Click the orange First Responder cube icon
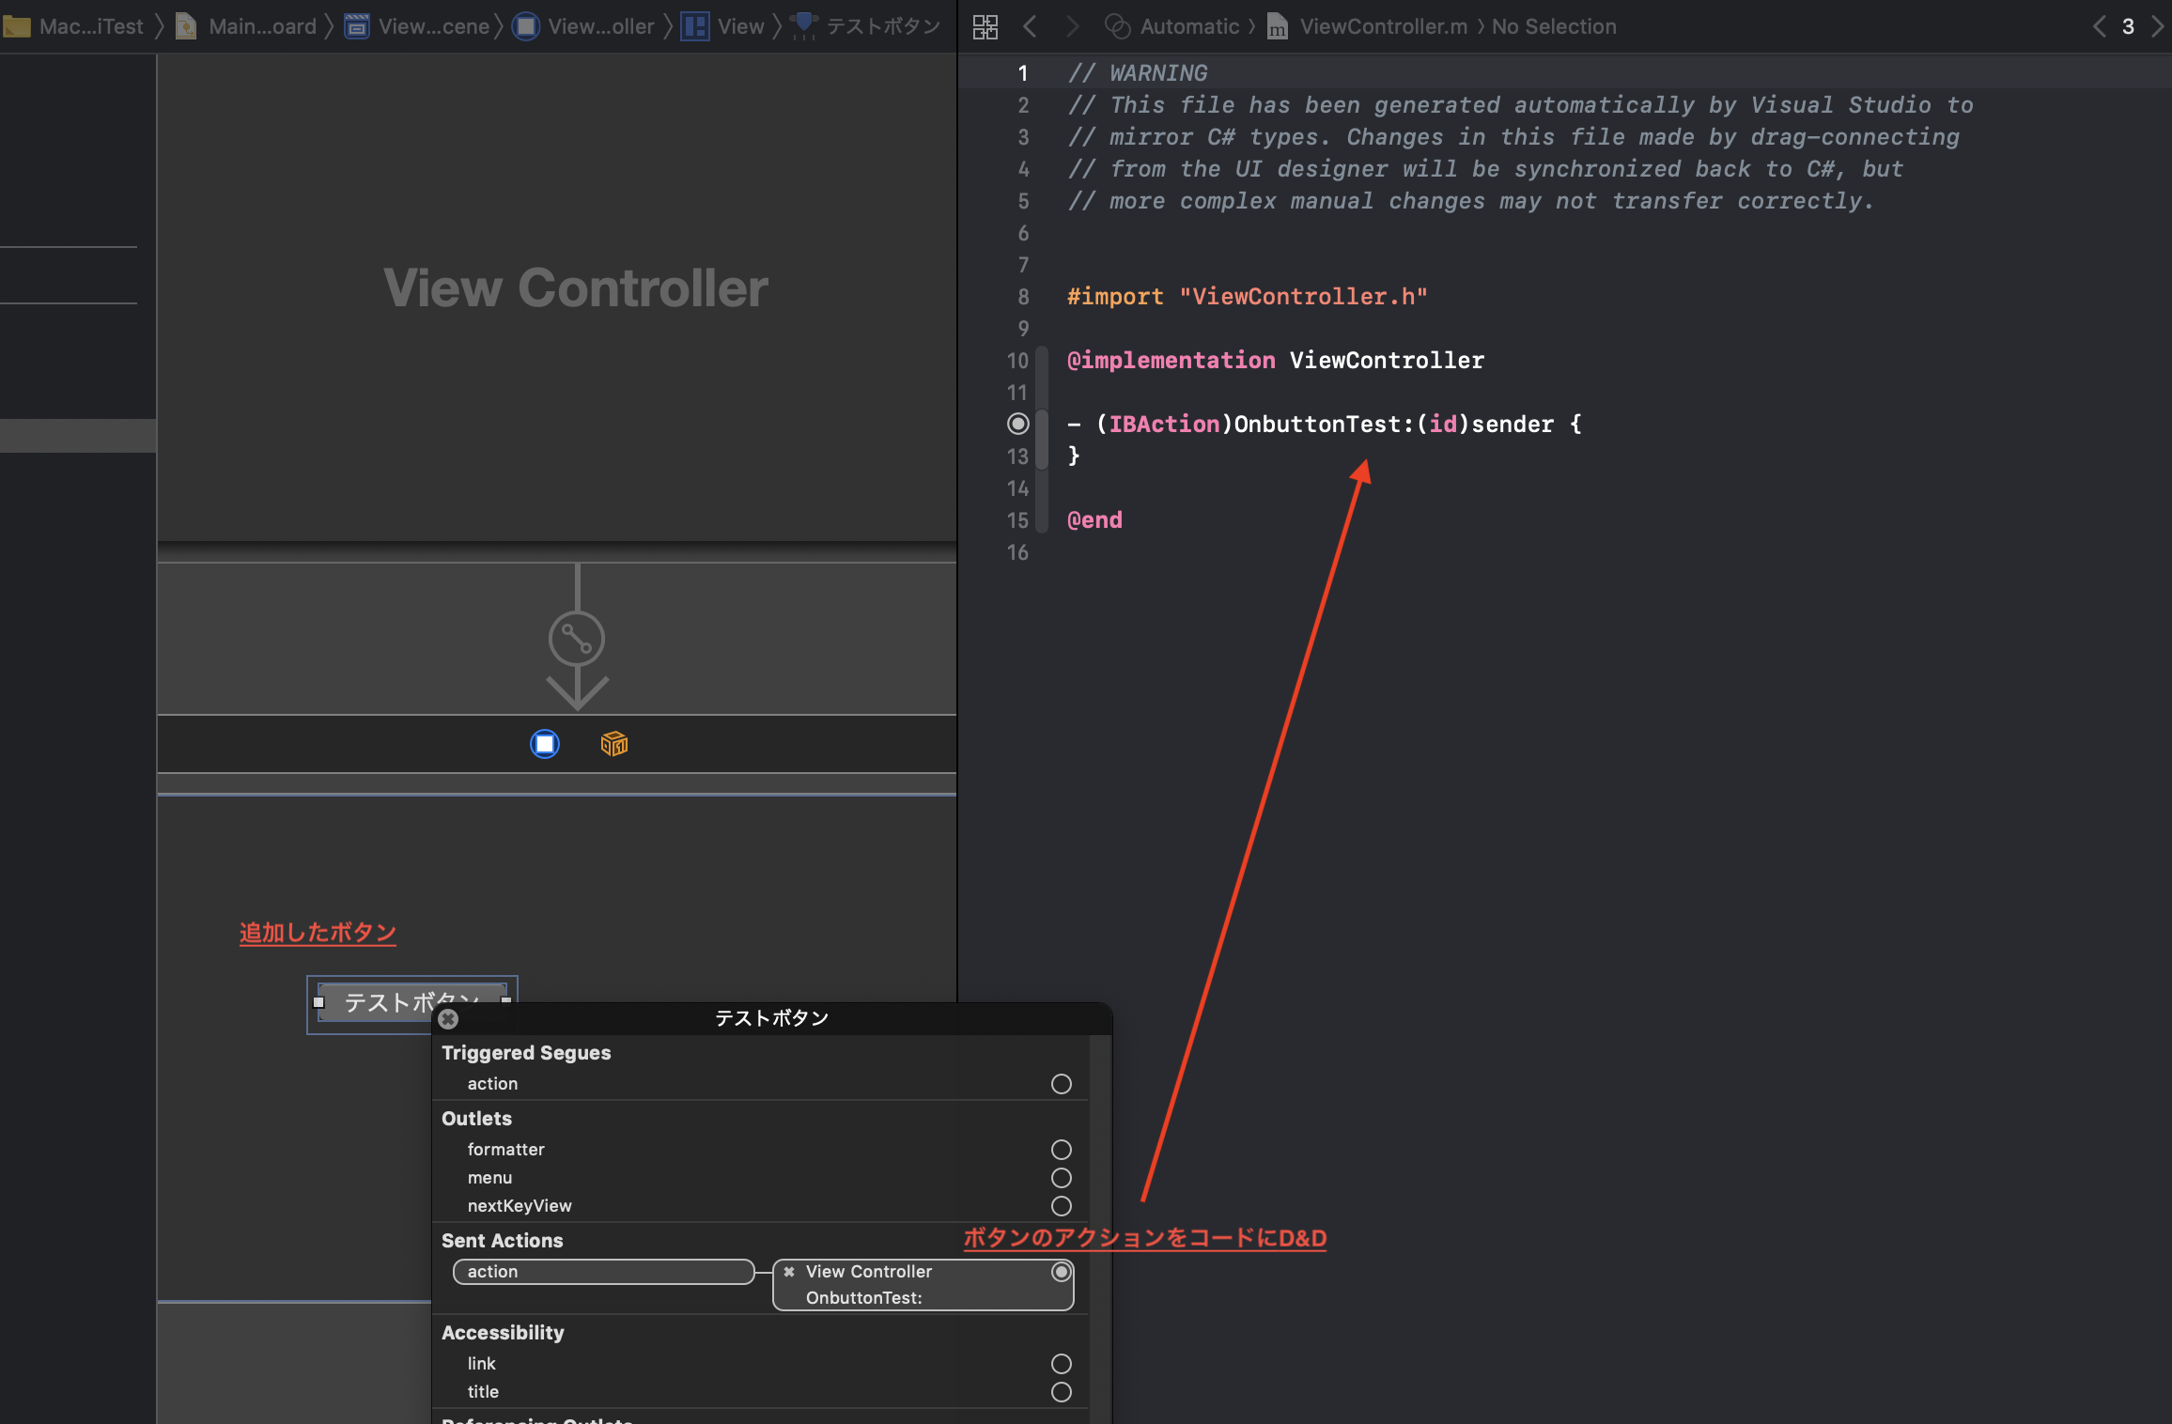 613,744
